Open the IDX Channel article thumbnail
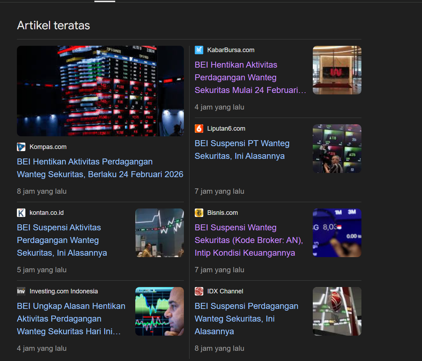This screenshot has height=361, width=422. click(337, 311)
